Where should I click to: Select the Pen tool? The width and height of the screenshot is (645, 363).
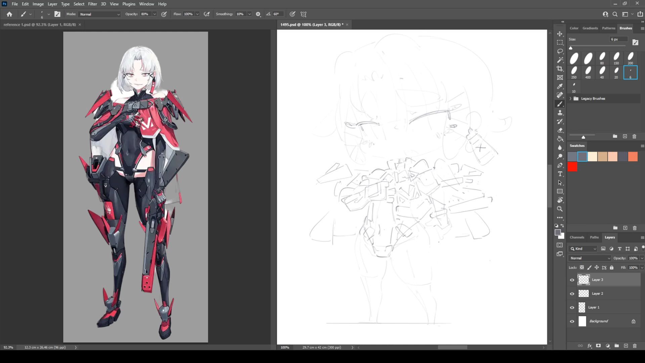[560, 165]
